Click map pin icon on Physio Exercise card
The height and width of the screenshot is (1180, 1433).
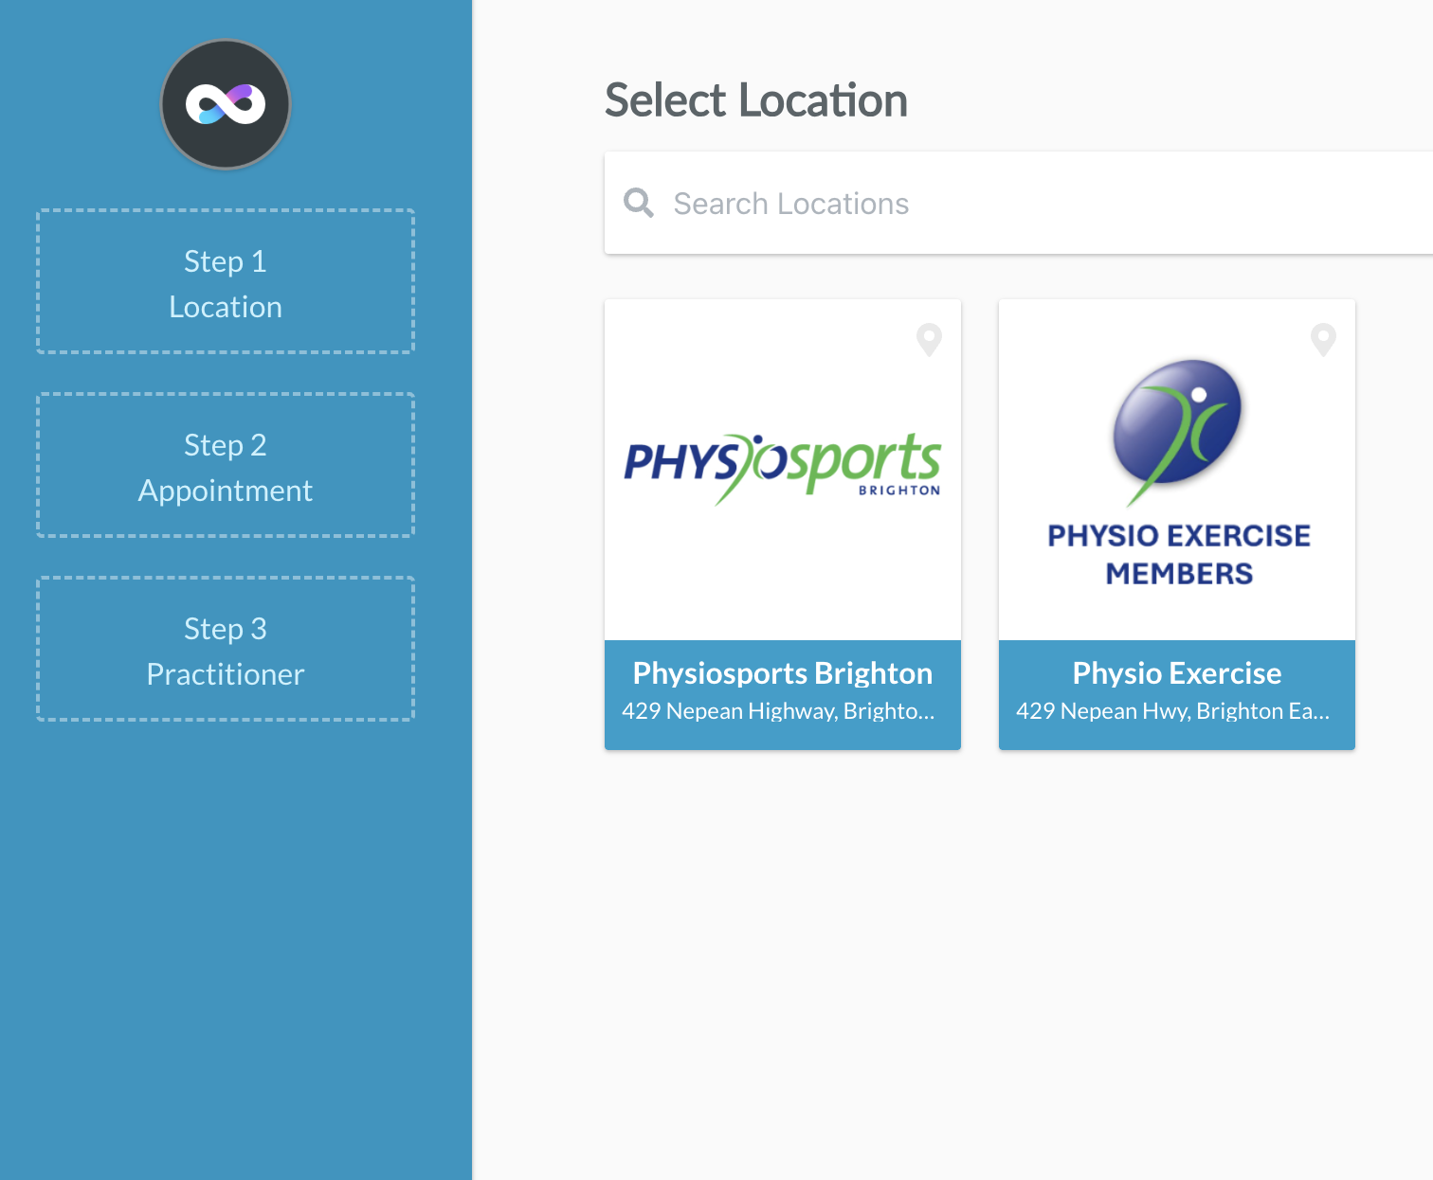click(1323, 339)
